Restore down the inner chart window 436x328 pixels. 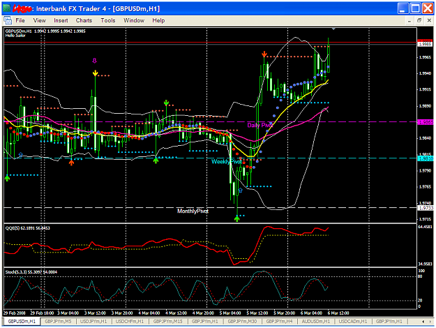pyautogui.click(x=419, y=20)
